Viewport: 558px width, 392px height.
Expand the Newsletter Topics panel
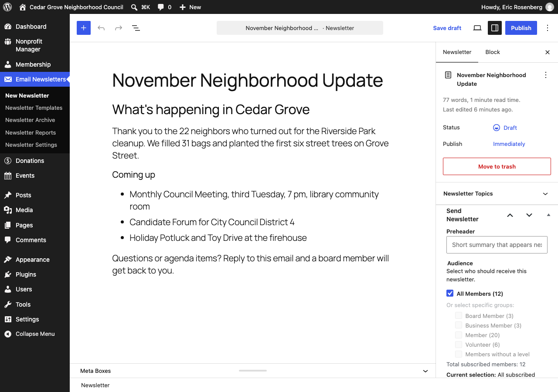(497, 193)
